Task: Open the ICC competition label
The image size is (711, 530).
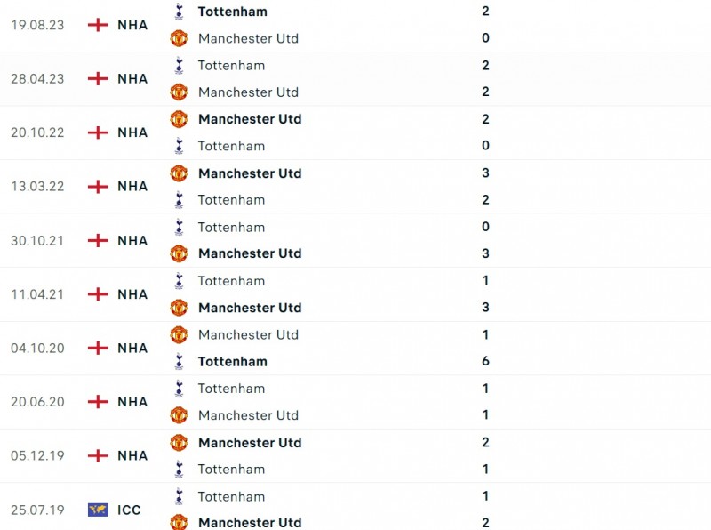Action: (130, 510)
